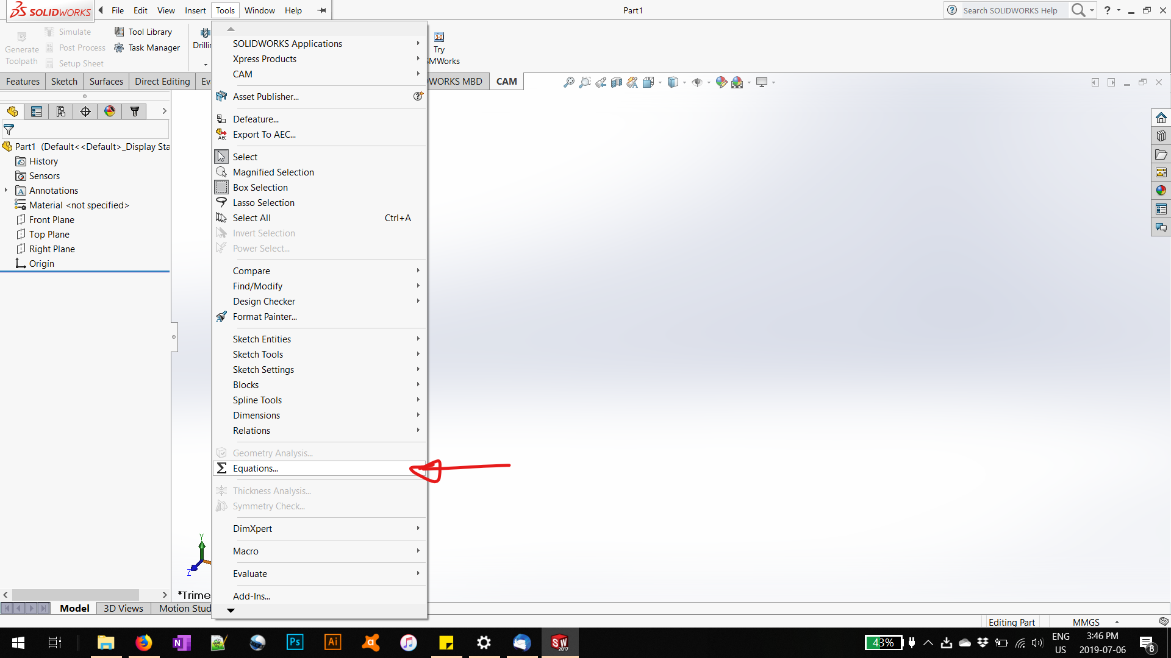Screen dimensions: 1171x658
Task: Expand the Annotations tree node
Action: (x=6, y=190)
